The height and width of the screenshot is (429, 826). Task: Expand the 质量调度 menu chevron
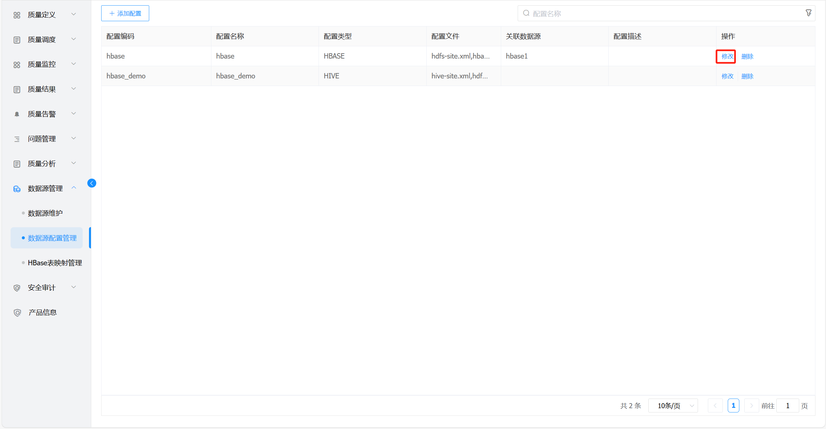coord(74,39)
